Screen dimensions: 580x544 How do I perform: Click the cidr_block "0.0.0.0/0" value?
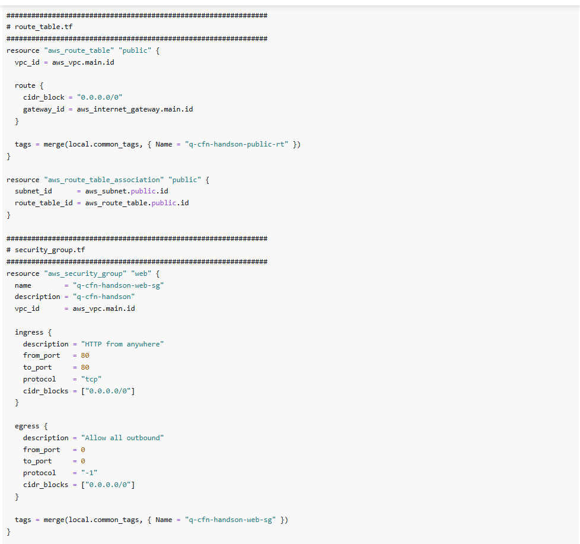click(100, 97)
